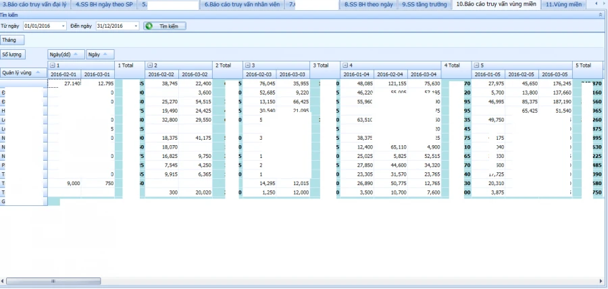Screen dimensions: 608x289
Task: Select the 2016-01-05 column header
Action: (x=488, y=74)
